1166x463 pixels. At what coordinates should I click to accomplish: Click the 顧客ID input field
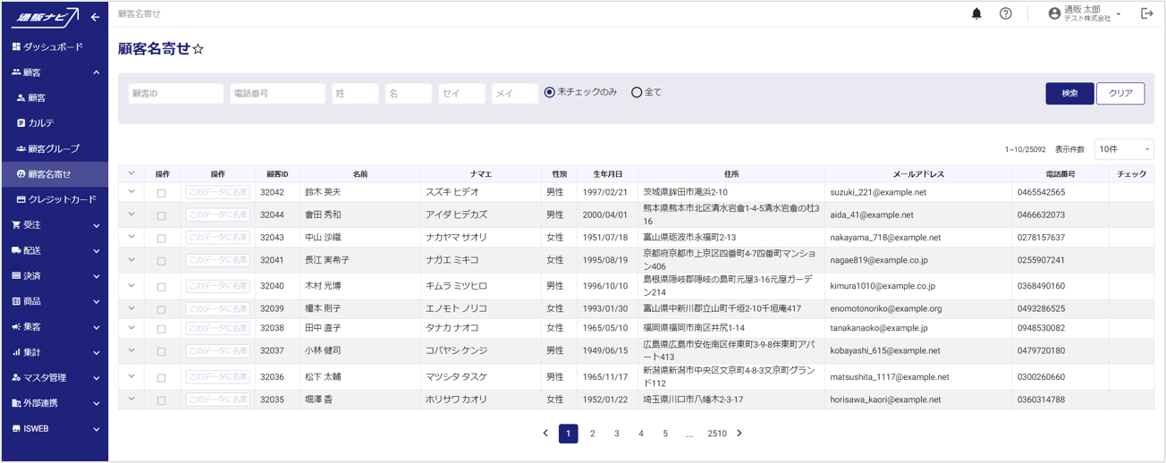coord(176,93)
